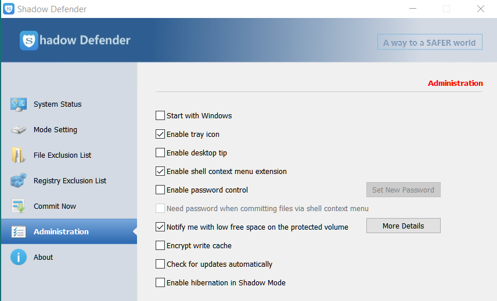Image resolution: width=497 pixels, height=301 pixels.
Task: Click A way to a SAFER world banner
Action: coord(430,42)
